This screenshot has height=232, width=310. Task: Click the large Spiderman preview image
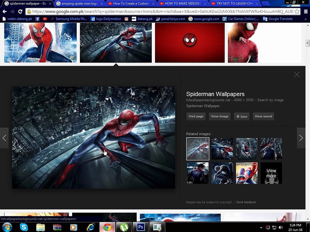click(93, 138)
